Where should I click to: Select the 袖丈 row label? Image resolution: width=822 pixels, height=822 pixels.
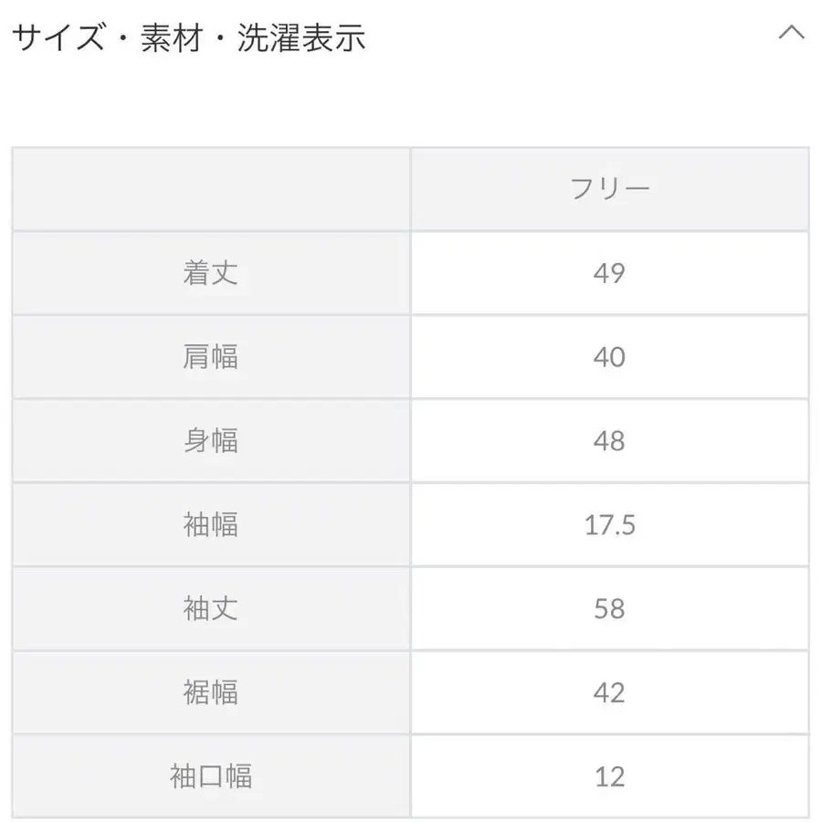(211, 608)
